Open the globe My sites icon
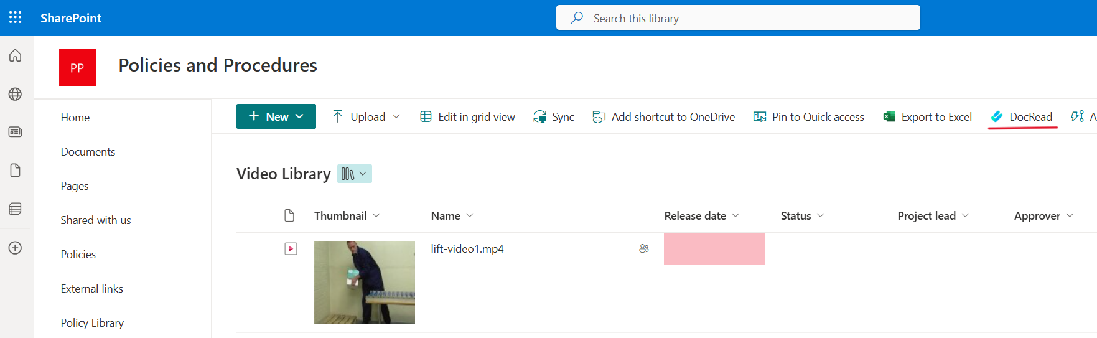This screenshot has width=1097, height=338. [x=16, y=94]
